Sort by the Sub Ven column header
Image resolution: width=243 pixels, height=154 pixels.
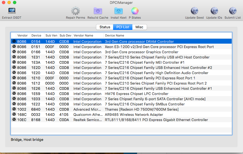[x=51, y=35]
